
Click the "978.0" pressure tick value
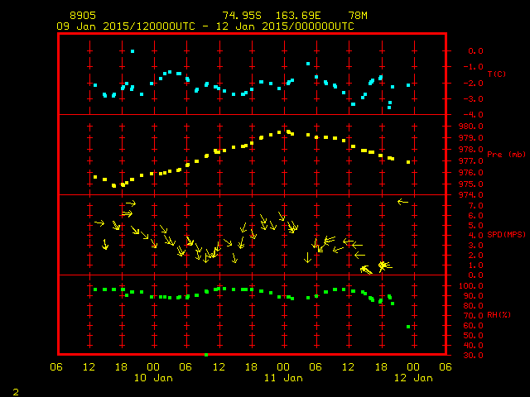[x=471, y=149]
